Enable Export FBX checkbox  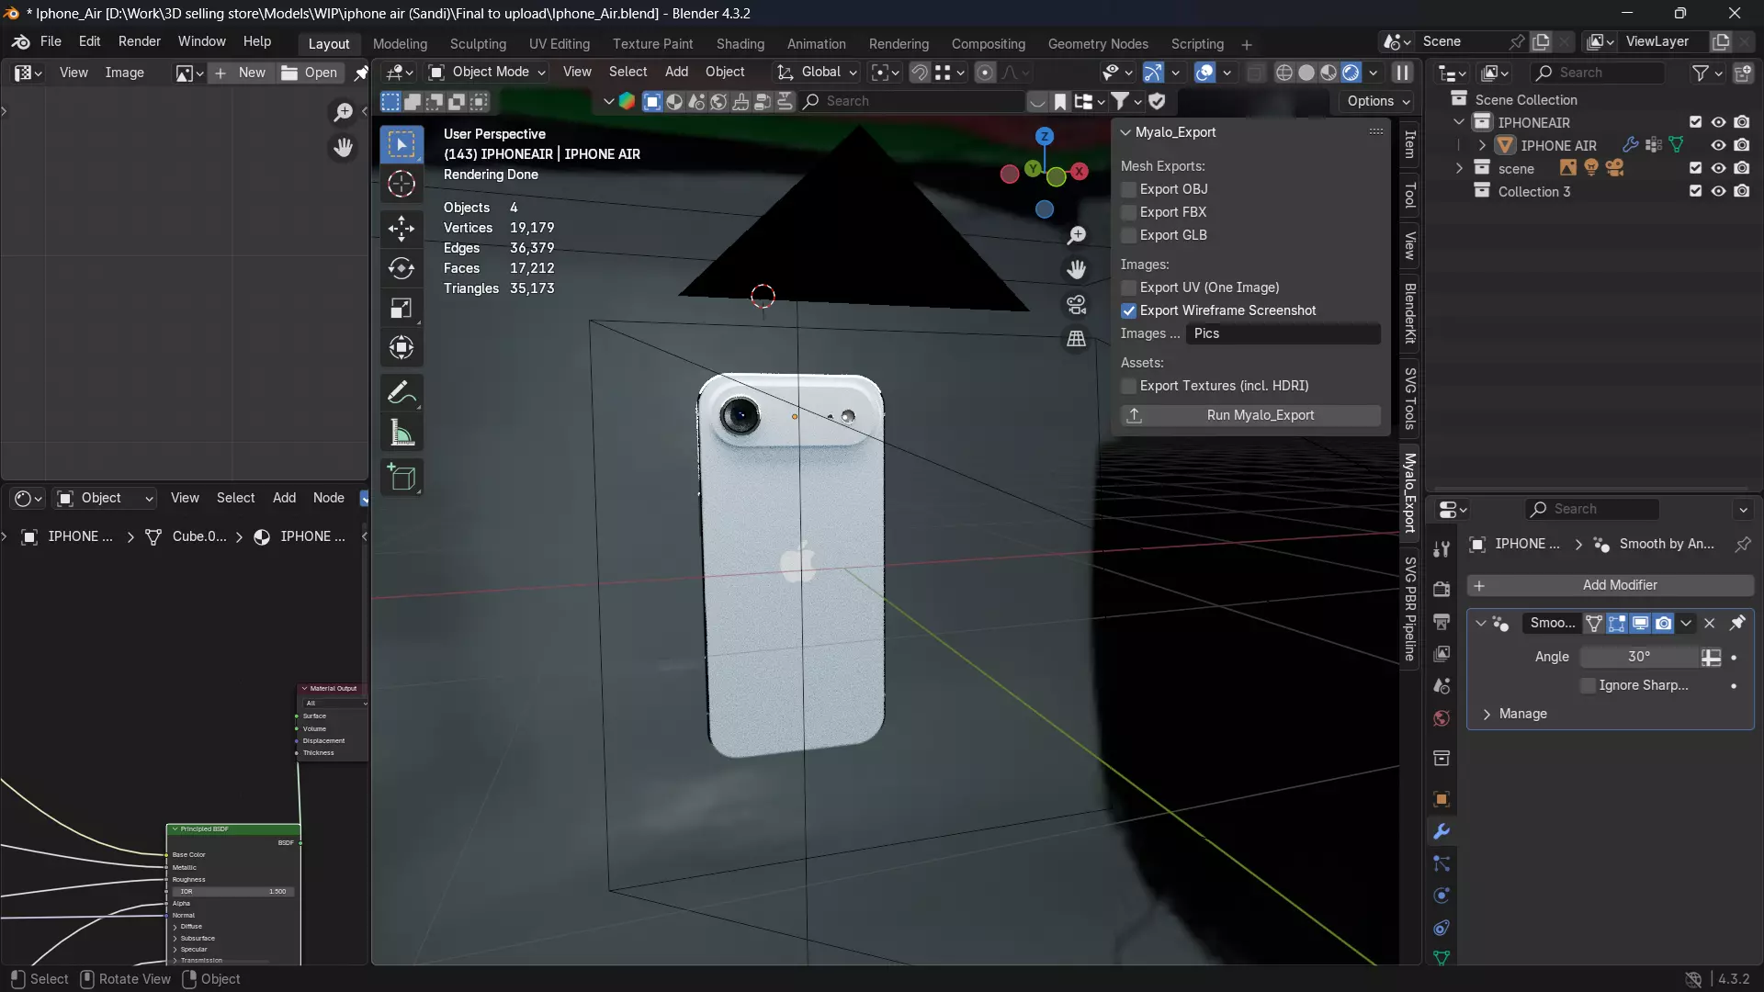[1129, 212]
